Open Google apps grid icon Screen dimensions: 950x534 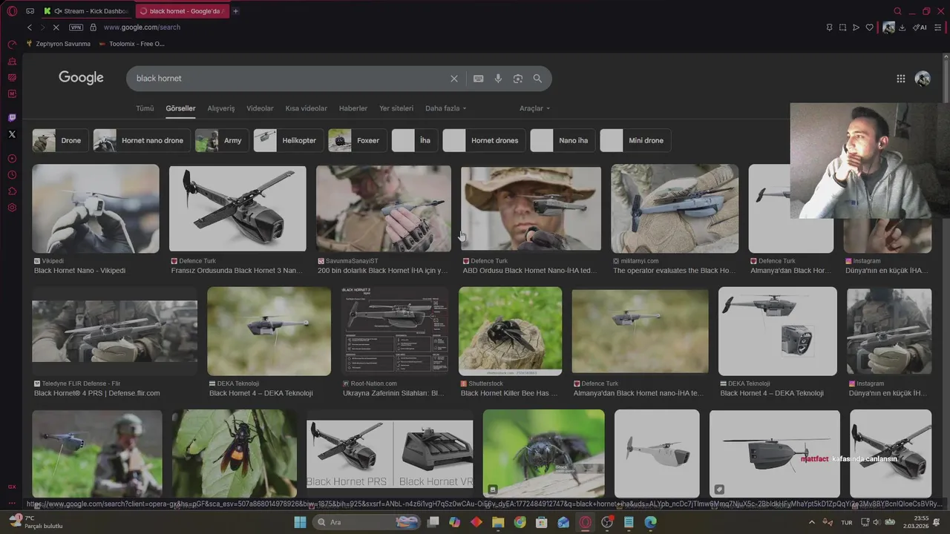900,79
